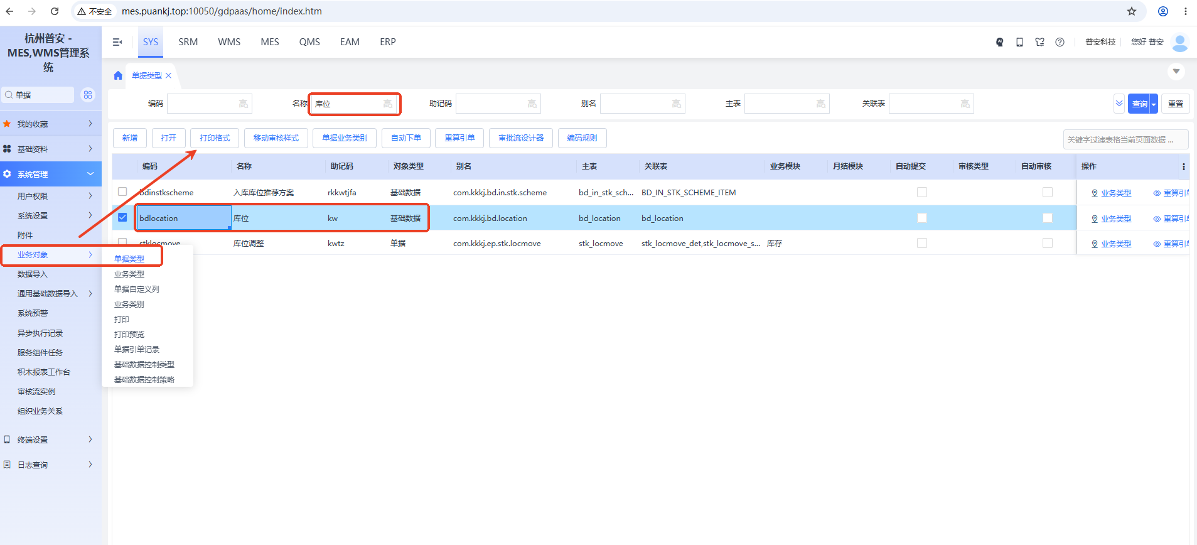Open the 审批流设计器 button
The height and width of the screenshot is (545, 1197).
coord(521,138)
